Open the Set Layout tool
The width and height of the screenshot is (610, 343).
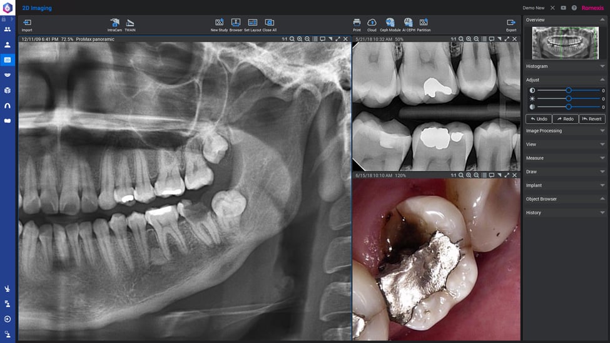point(252,23)
